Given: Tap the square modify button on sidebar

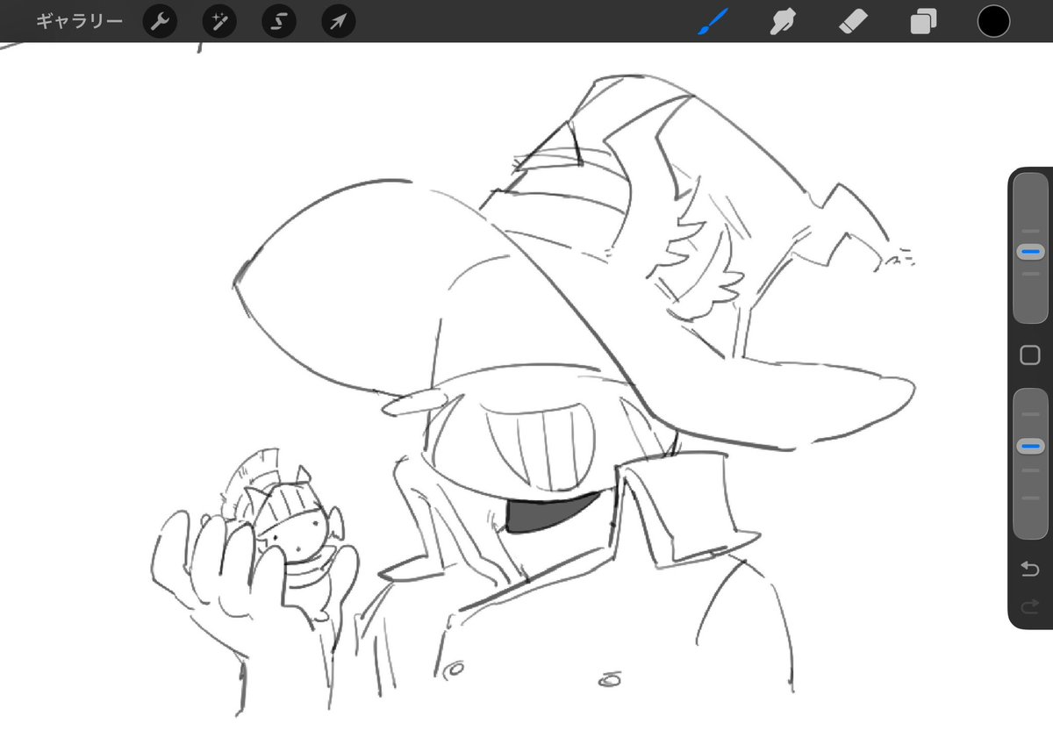Looking at the screenshot, I should pos(1030,355).
